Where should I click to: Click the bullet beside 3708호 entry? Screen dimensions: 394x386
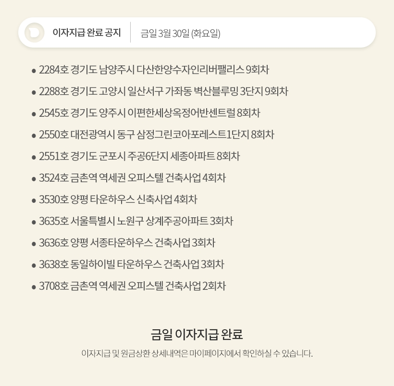(34, 287)
